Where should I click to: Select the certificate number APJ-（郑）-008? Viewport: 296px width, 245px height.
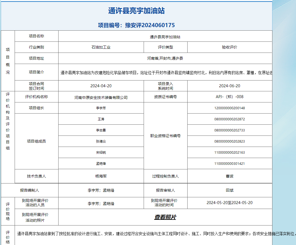[230, 97]
